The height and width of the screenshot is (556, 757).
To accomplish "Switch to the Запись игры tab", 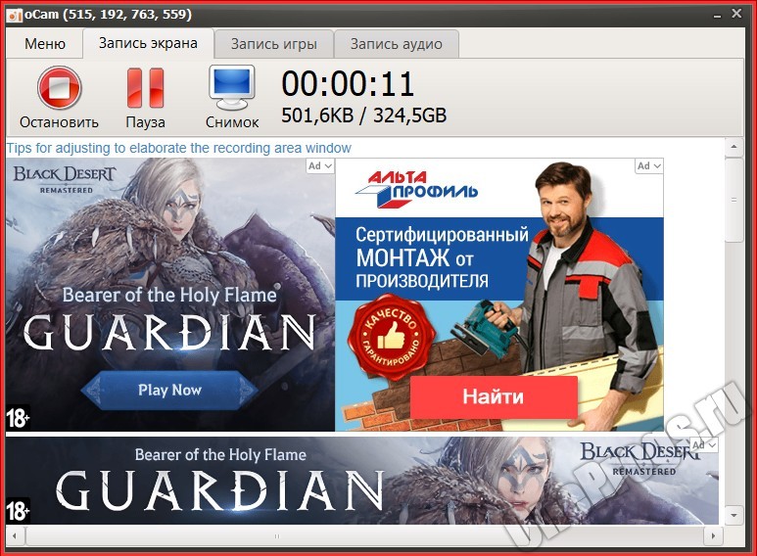I will pyautogui.click(x=274, y=44).
